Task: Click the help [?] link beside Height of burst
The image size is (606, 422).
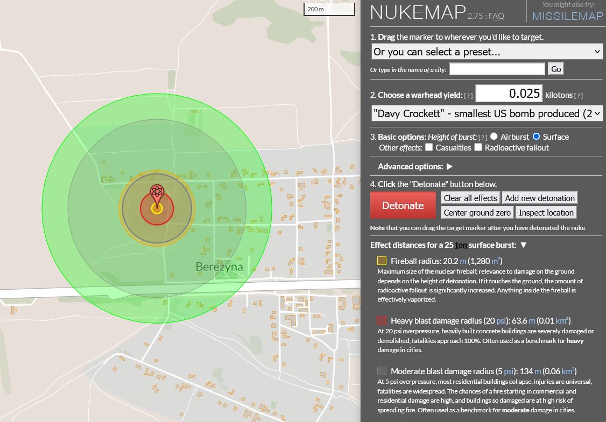Action: pos(482,137)
